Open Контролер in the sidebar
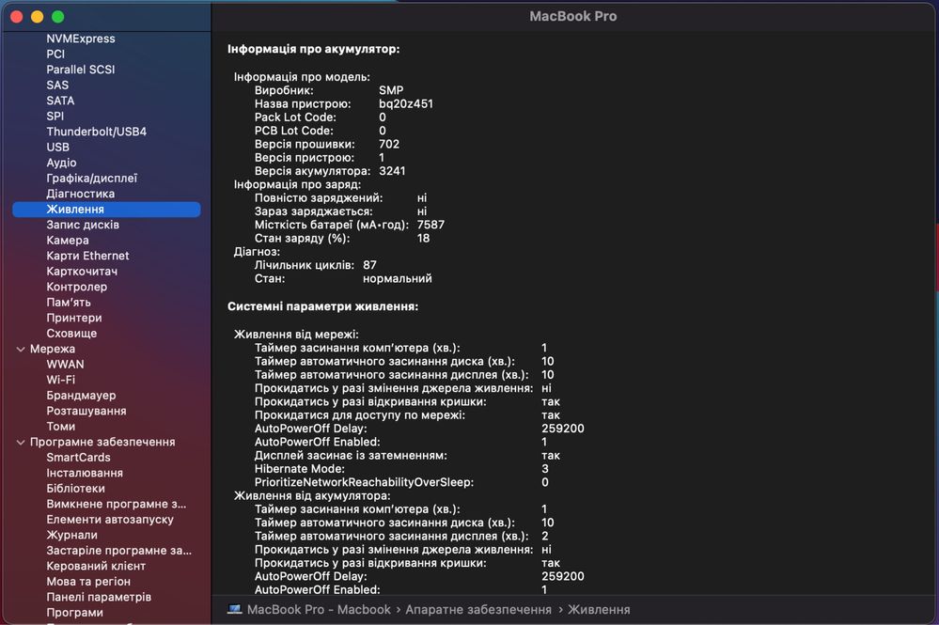The image size is (939, 625). 77,288
